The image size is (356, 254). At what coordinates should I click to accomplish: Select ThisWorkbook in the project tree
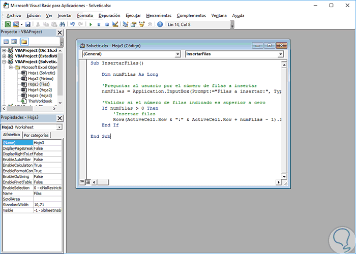tap(40, 101)
